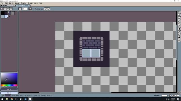Screen dimensions: 181x101
Task: Click the foreground color indicator button
Action: pyautogui.click(x=9, y=90)
